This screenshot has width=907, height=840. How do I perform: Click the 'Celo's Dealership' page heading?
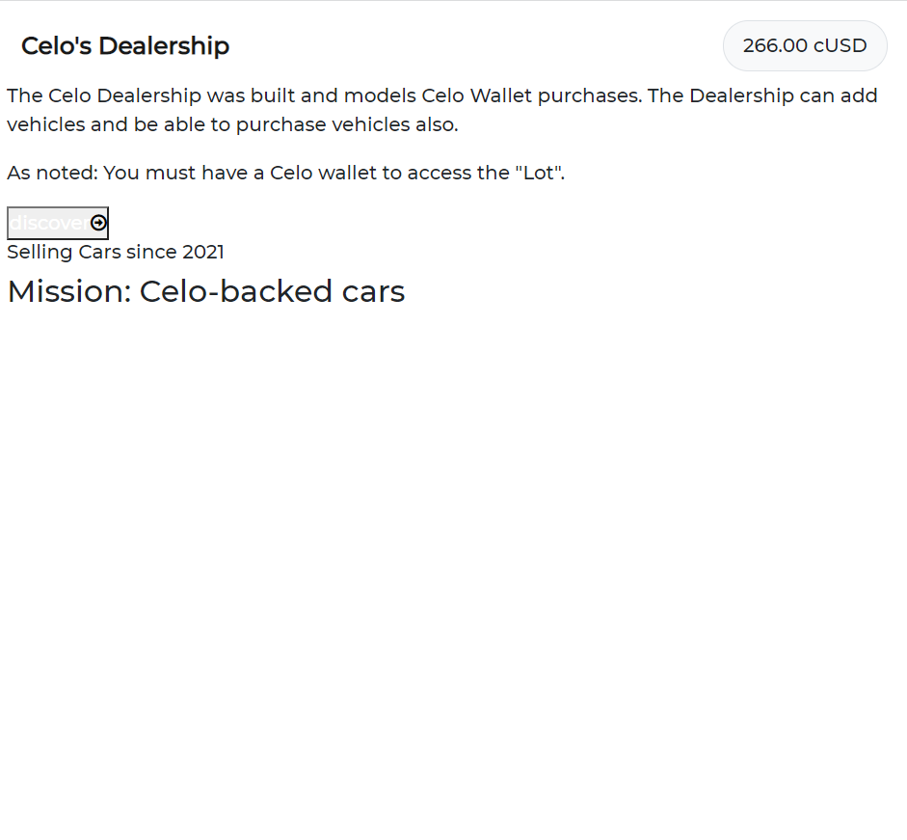click(125, 45)
